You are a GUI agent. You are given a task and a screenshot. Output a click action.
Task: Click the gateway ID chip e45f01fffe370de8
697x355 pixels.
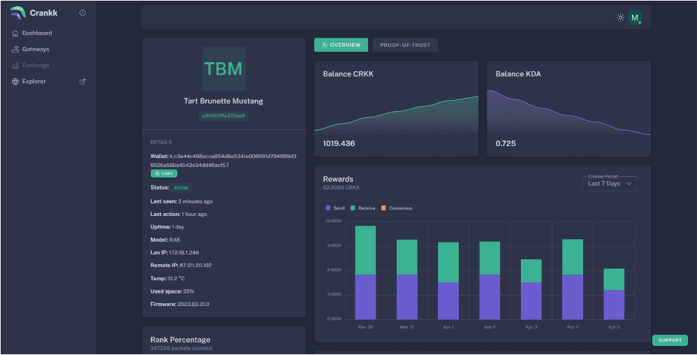pos(223,115)
